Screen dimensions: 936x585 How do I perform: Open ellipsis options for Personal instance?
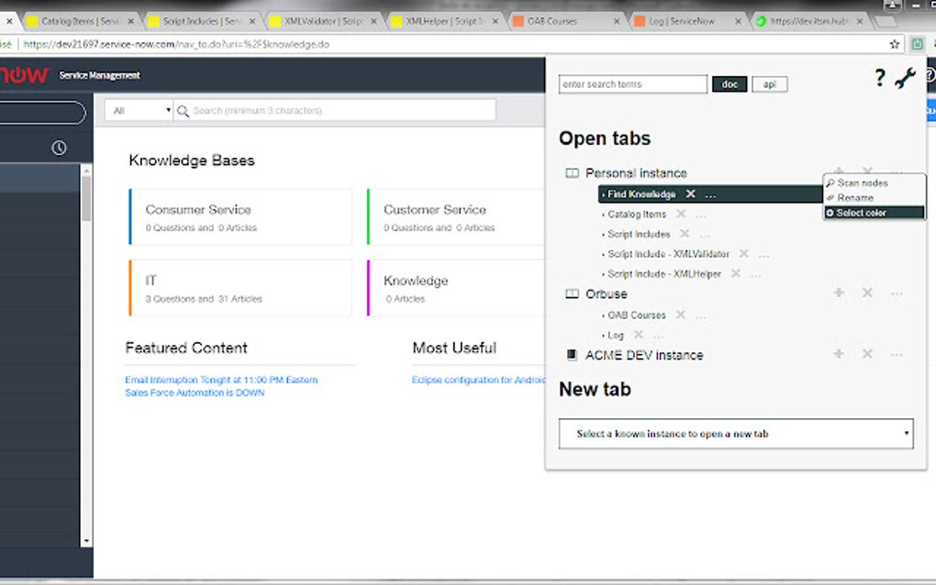point(897,172)
